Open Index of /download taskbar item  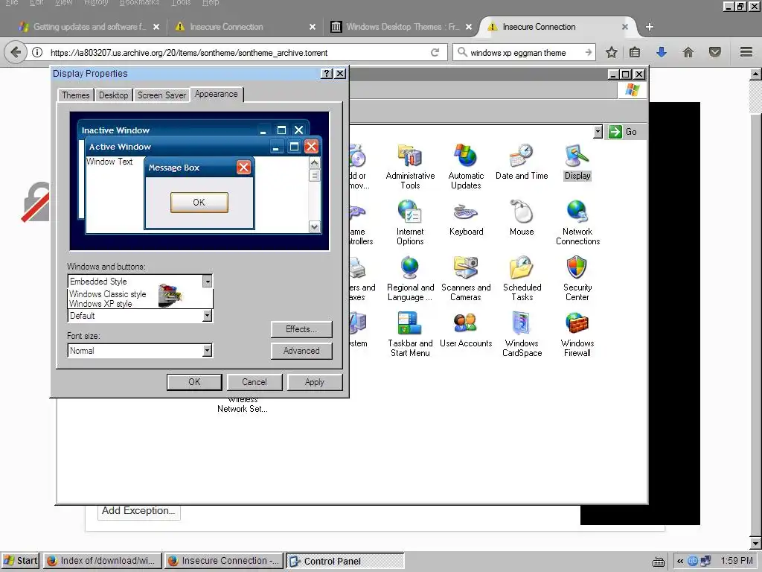(x=102, y=560)
